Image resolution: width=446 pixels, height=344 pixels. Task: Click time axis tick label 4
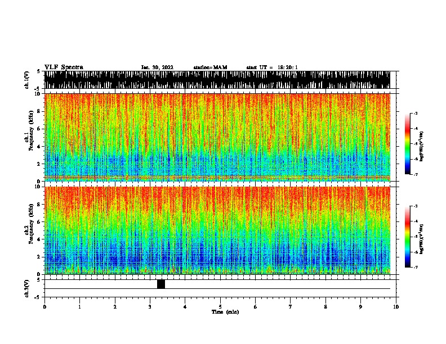coord(185,307)
